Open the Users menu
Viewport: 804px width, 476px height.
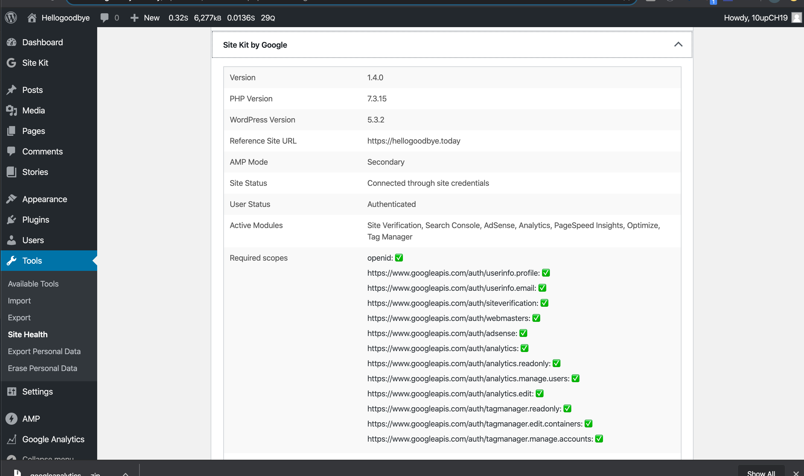pos(33,240)
